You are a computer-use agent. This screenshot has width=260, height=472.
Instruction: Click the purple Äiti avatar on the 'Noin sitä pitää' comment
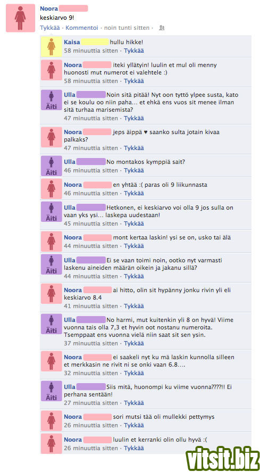coord(52,100)
